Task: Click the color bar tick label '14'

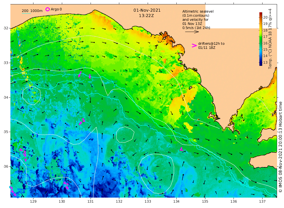Action: pyautogui.click(x=265, y=56)
